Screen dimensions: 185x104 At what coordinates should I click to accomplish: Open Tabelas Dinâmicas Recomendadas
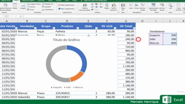pyautogui.click(x=5, y=7)
